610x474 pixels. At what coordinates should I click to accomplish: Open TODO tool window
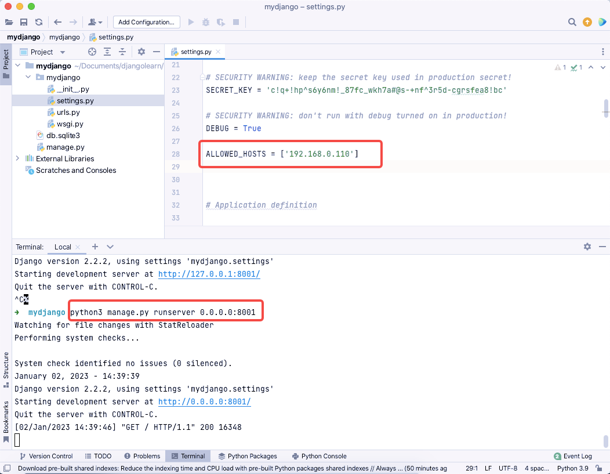click(98, 456)
